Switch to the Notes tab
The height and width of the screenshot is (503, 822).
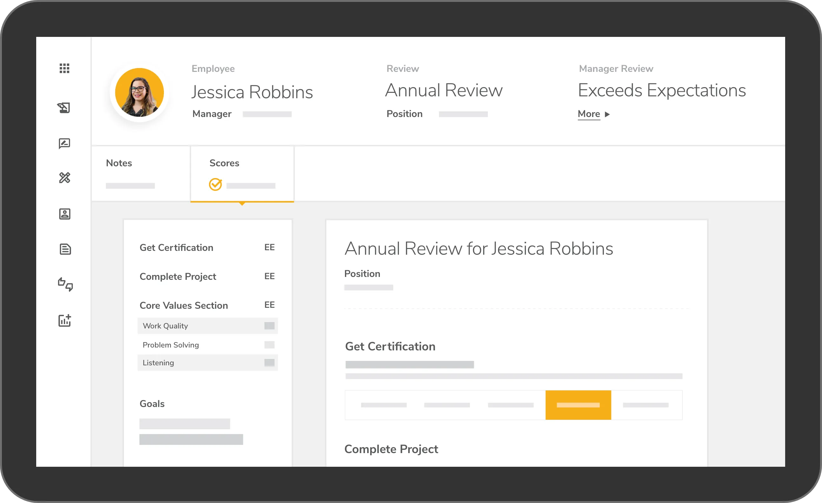coord(119,163)
